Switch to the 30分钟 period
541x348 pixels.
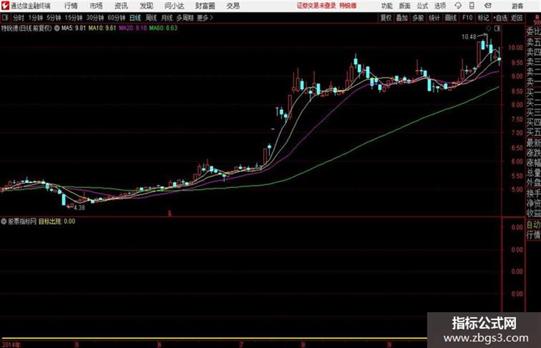coord(95,18)
